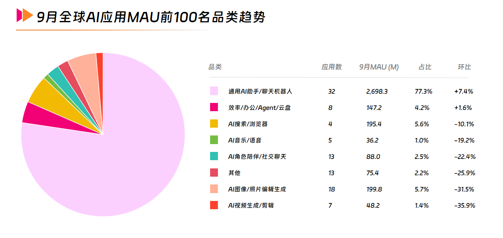Click the magenta legend swatch for 效率/办公/Agent/云盘
The image size is (503, 238).
click(x=214, y=107)
